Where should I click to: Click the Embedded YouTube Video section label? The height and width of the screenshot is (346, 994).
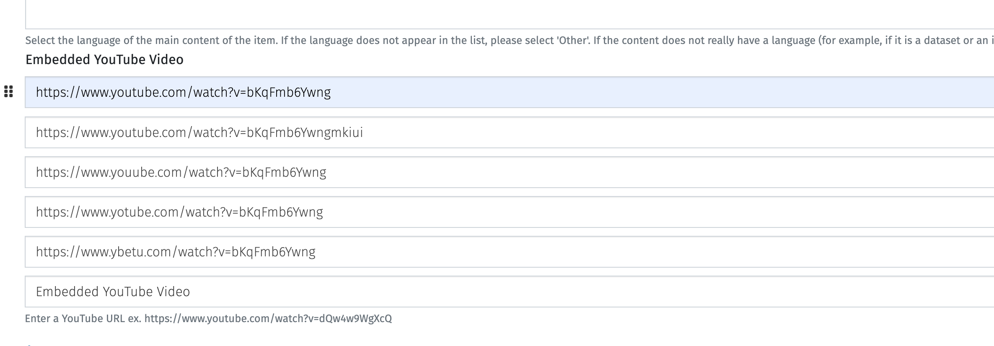click(104, 59)
